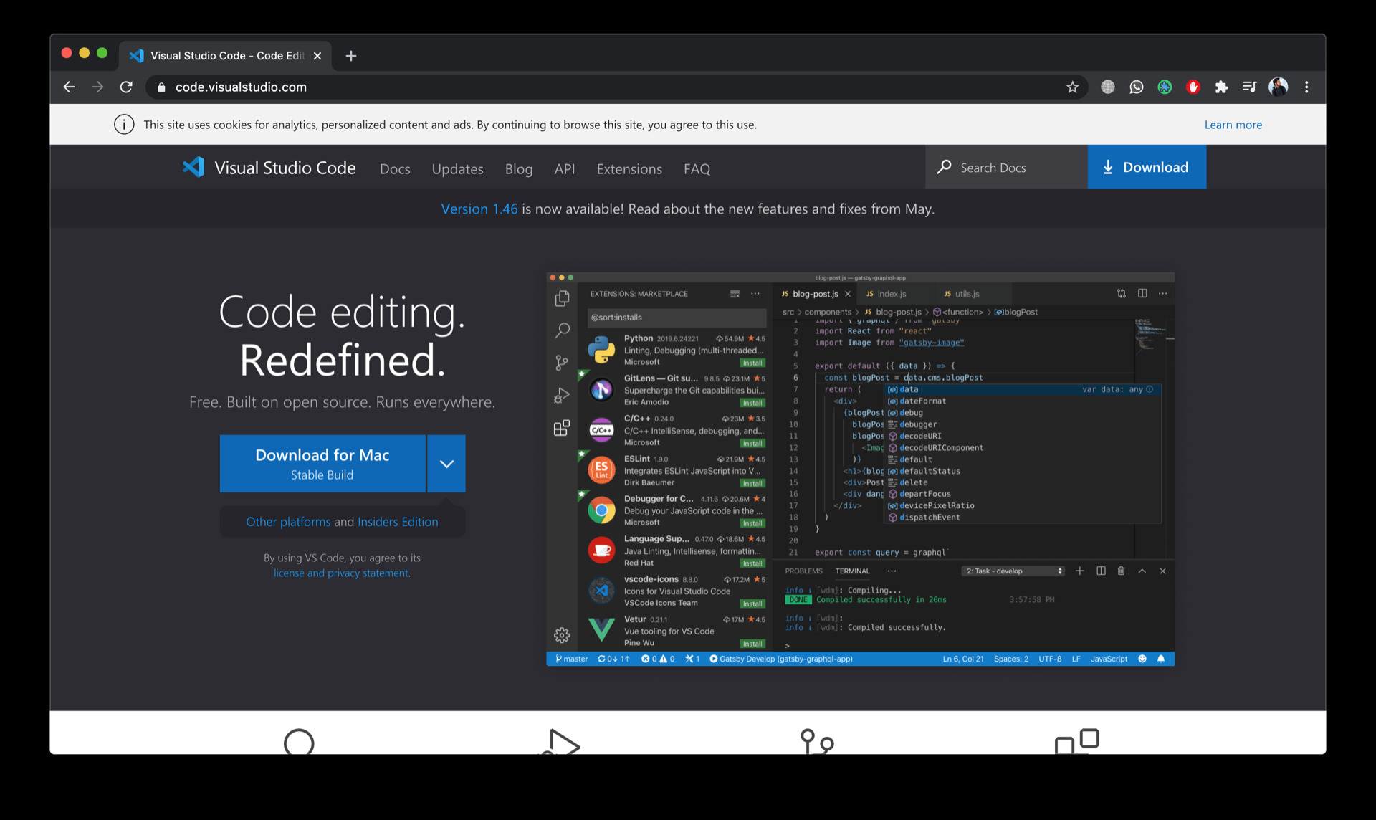Click the Download button
Viewport: 1376px width, 820px height.
coord(1147,167)
